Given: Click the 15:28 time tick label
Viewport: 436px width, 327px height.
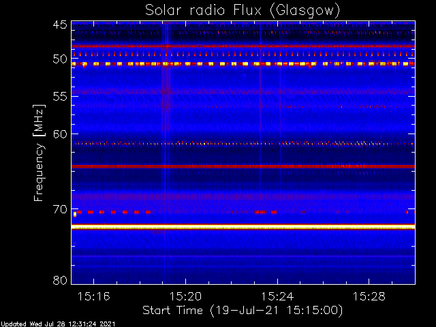Looking at the screenshot, I should (369, 296).
